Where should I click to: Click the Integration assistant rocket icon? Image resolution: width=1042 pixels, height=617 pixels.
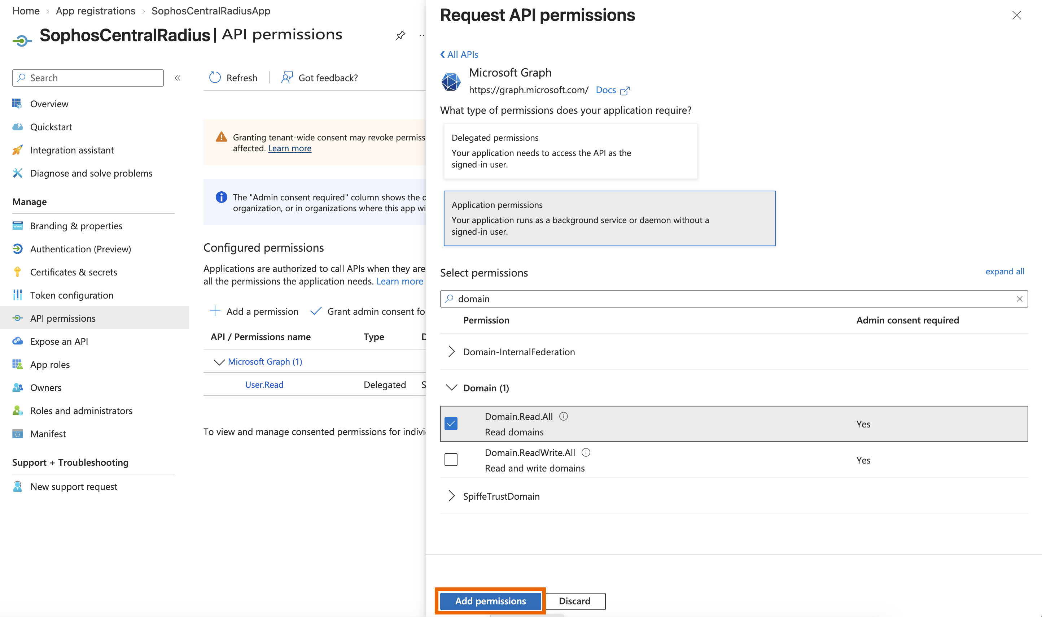point(17,150)
